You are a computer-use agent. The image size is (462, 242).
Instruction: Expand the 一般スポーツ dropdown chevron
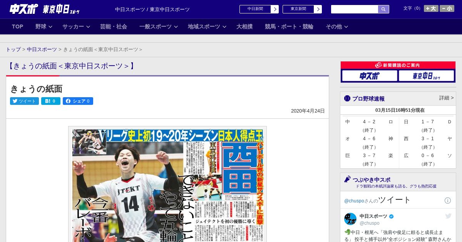click(176, 27)
